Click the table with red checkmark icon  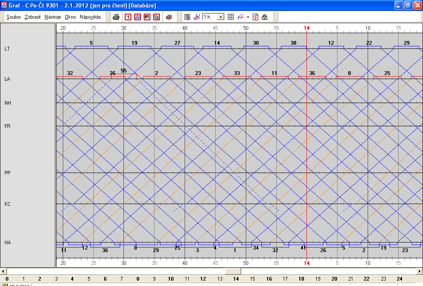(169, 17)
